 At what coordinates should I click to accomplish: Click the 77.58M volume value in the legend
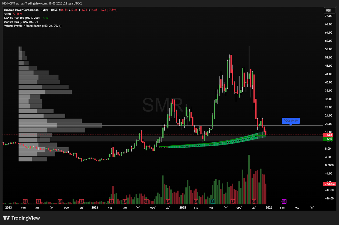(x=18, y=14)
